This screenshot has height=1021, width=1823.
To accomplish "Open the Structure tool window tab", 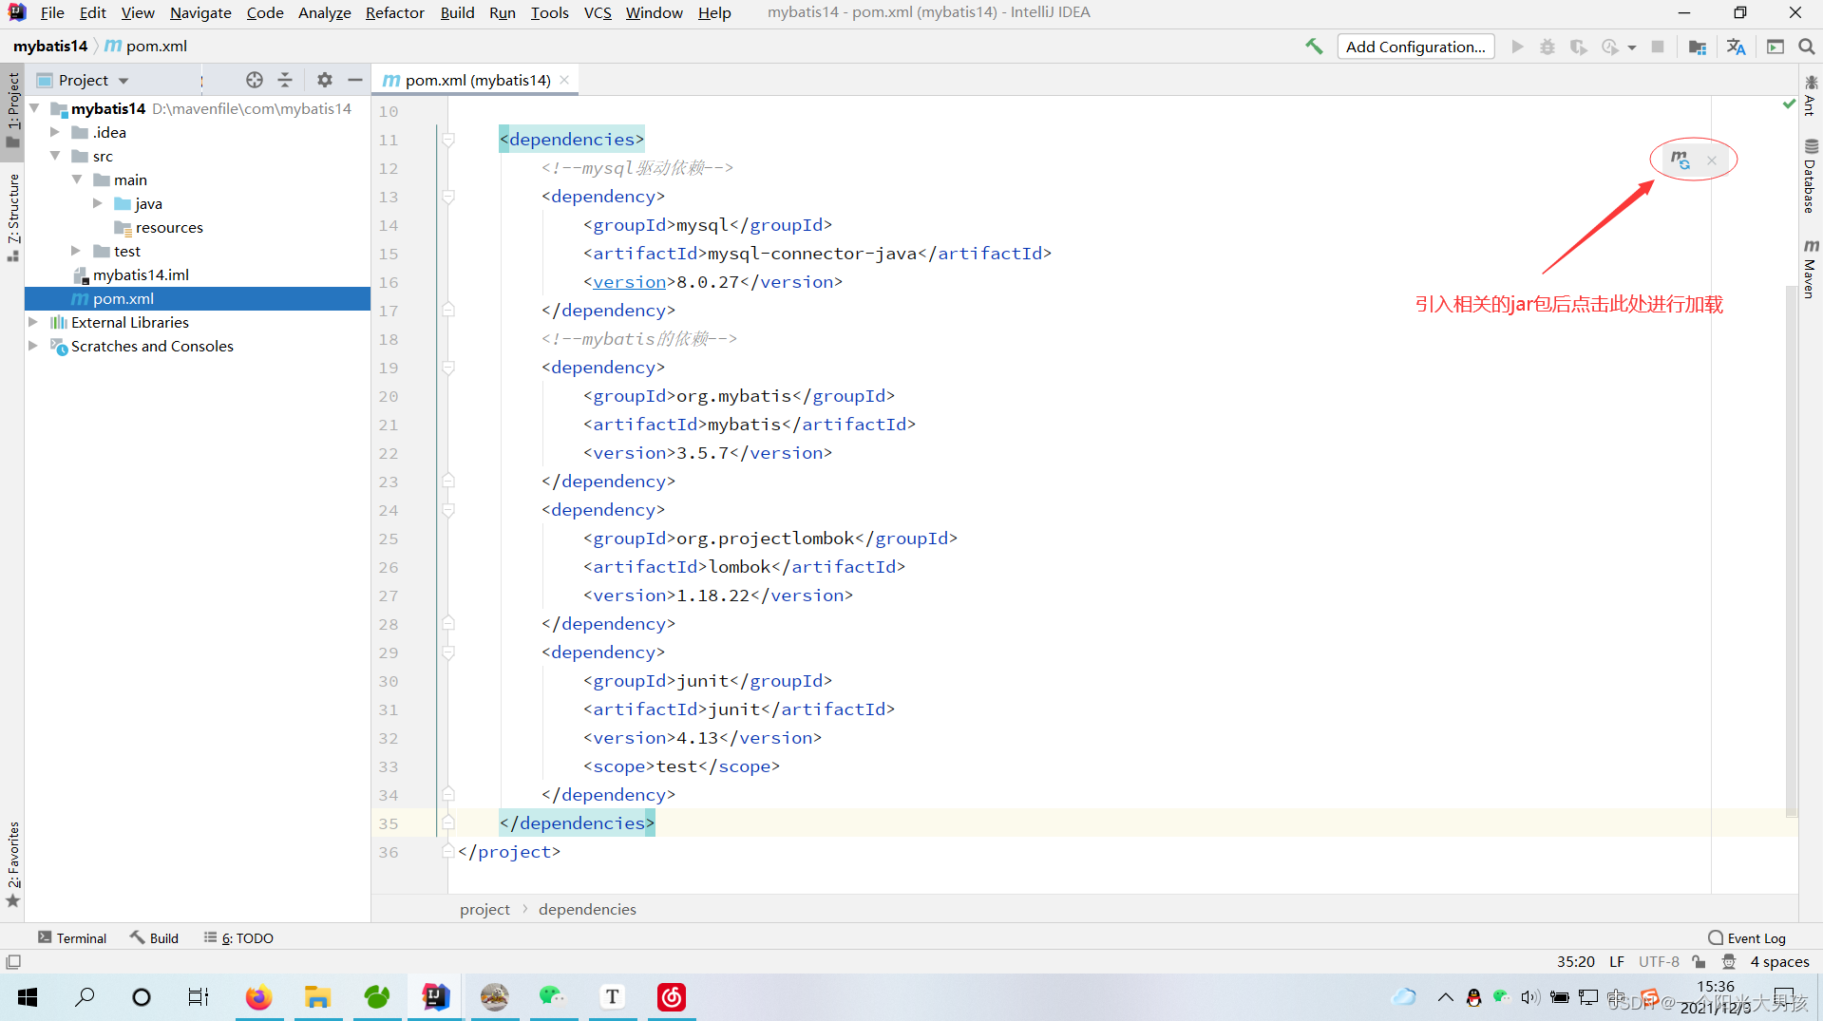I will pos(12,217).
